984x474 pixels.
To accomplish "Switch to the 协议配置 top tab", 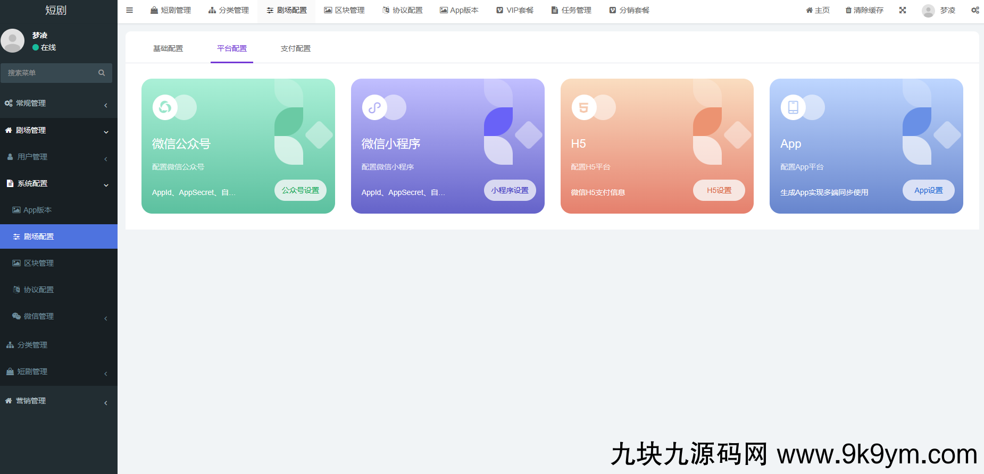I will 403,10.
